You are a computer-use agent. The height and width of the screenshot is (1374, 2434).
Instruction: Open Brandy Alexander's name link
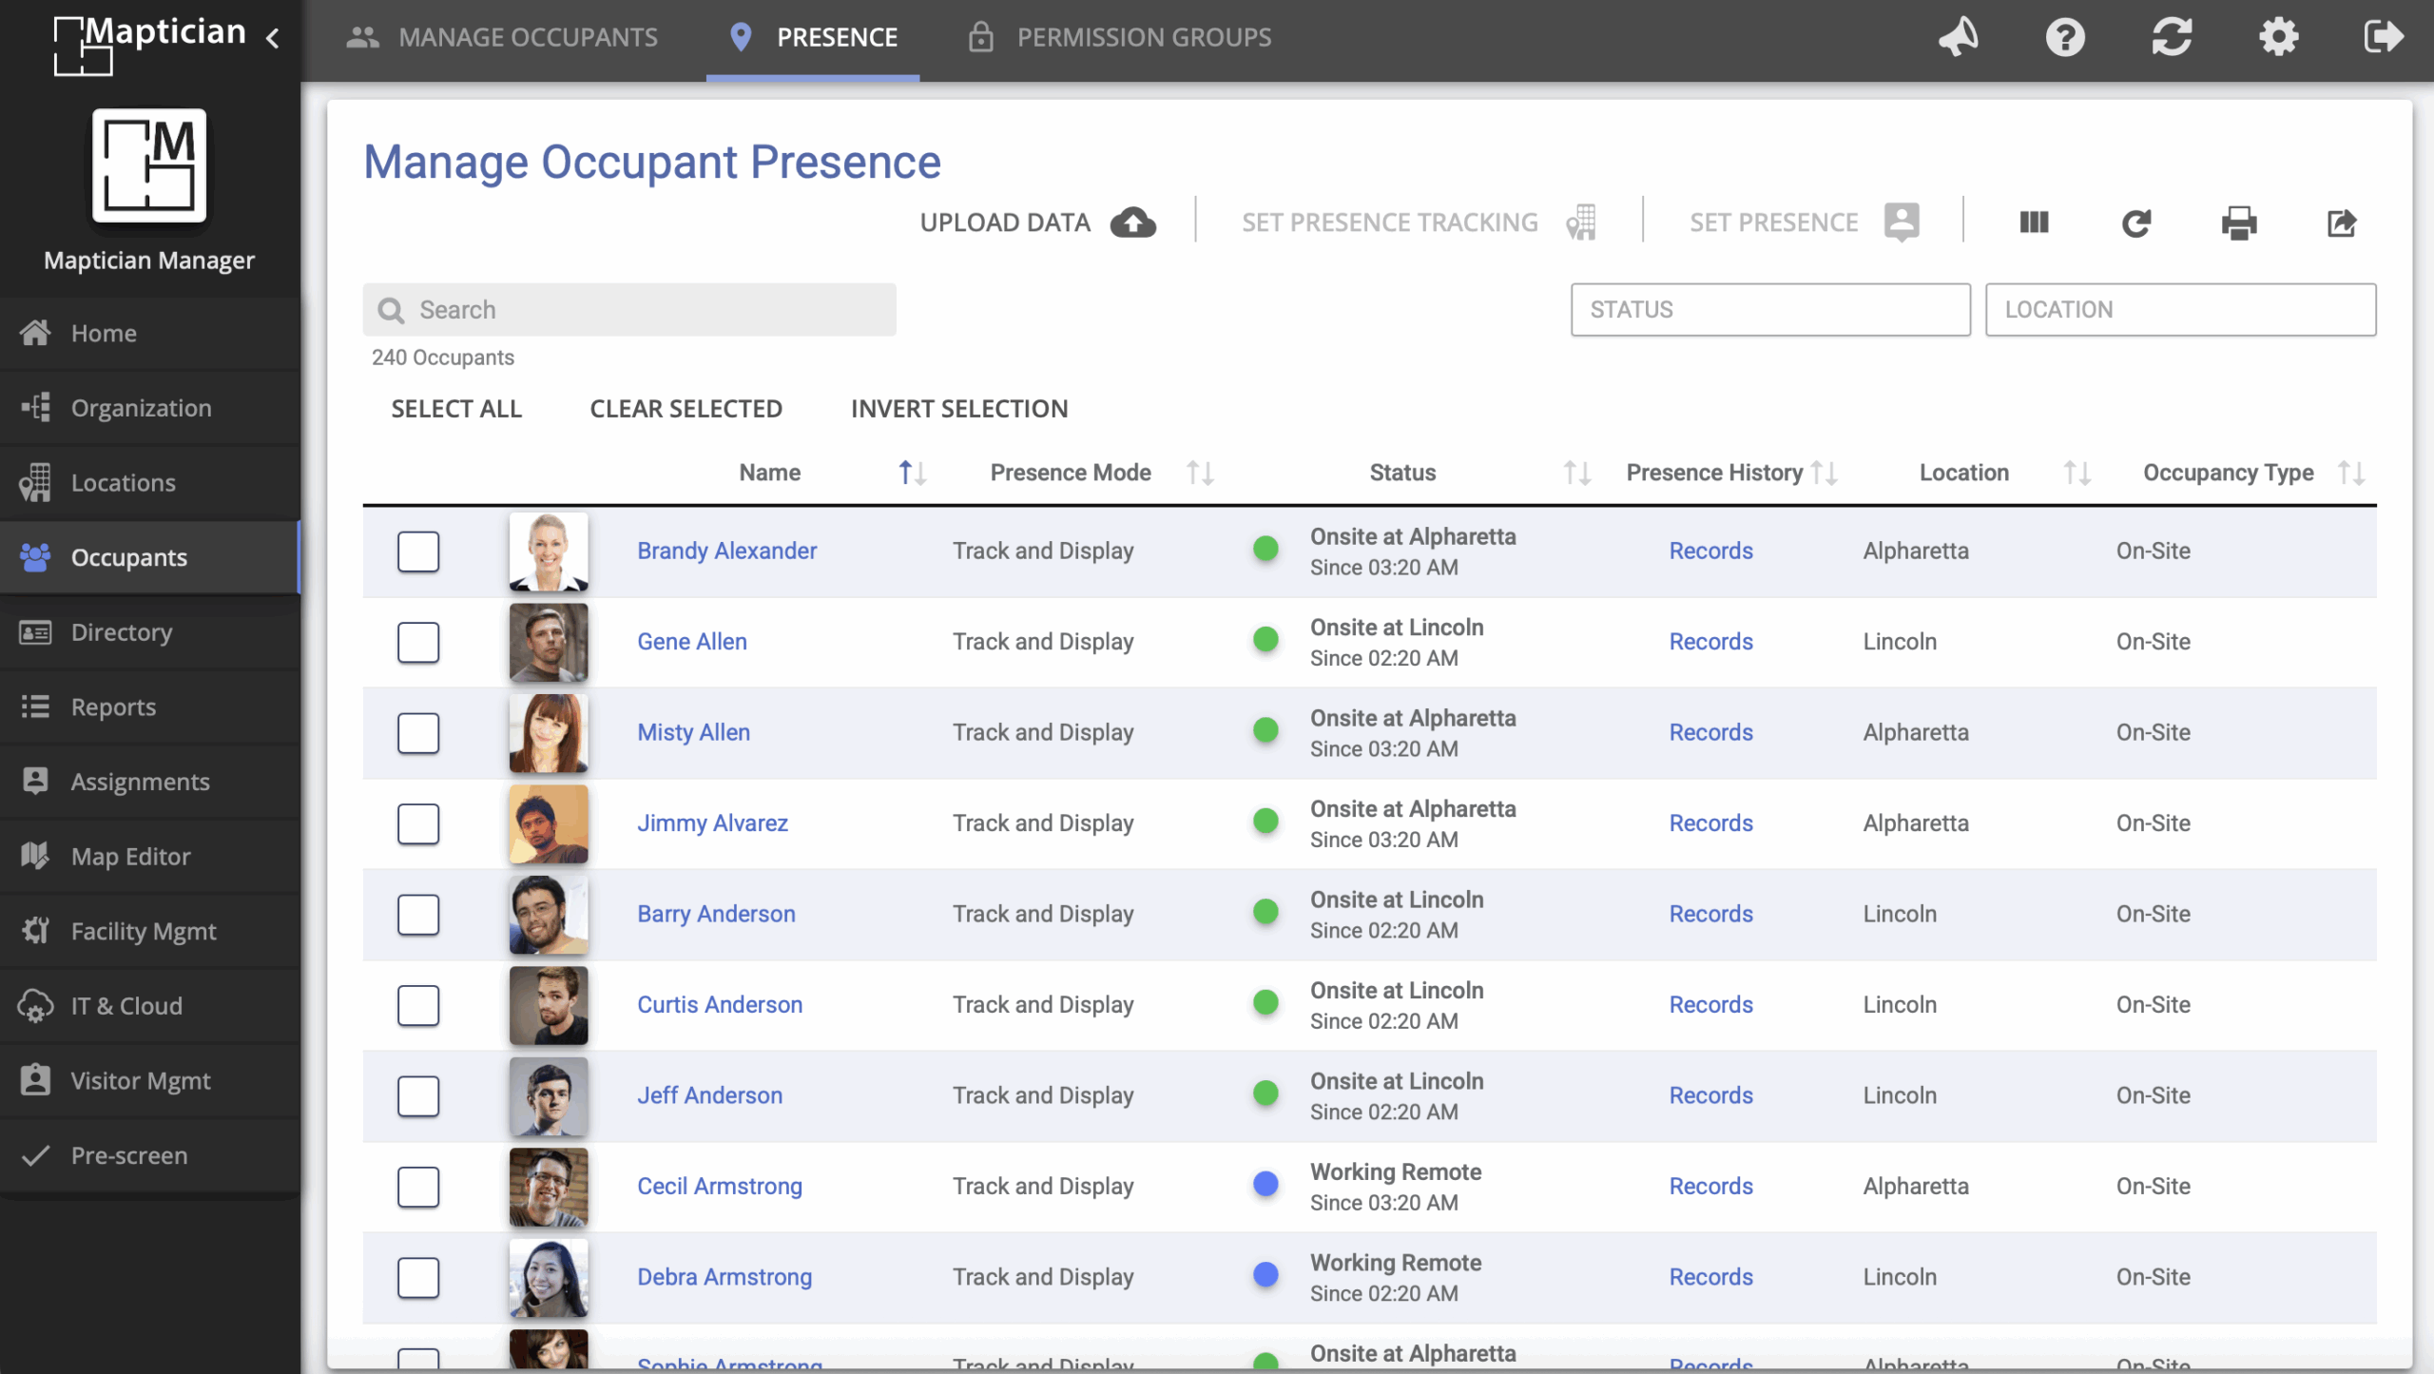pos(727,552)
